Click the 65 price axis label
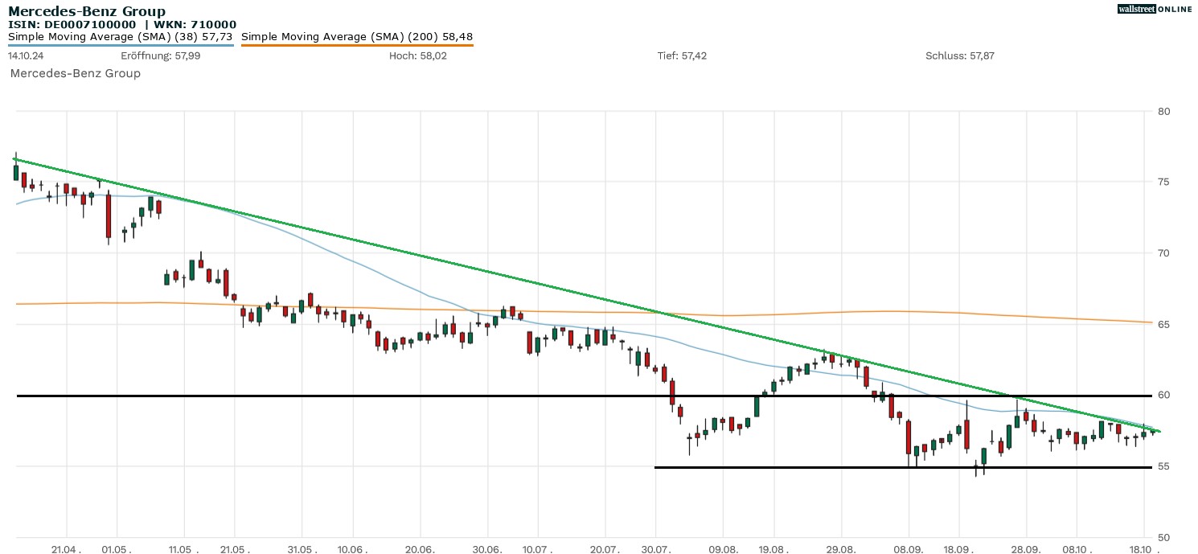The height and width of the screenshot is (554, 1198). tap(1162, 324)
